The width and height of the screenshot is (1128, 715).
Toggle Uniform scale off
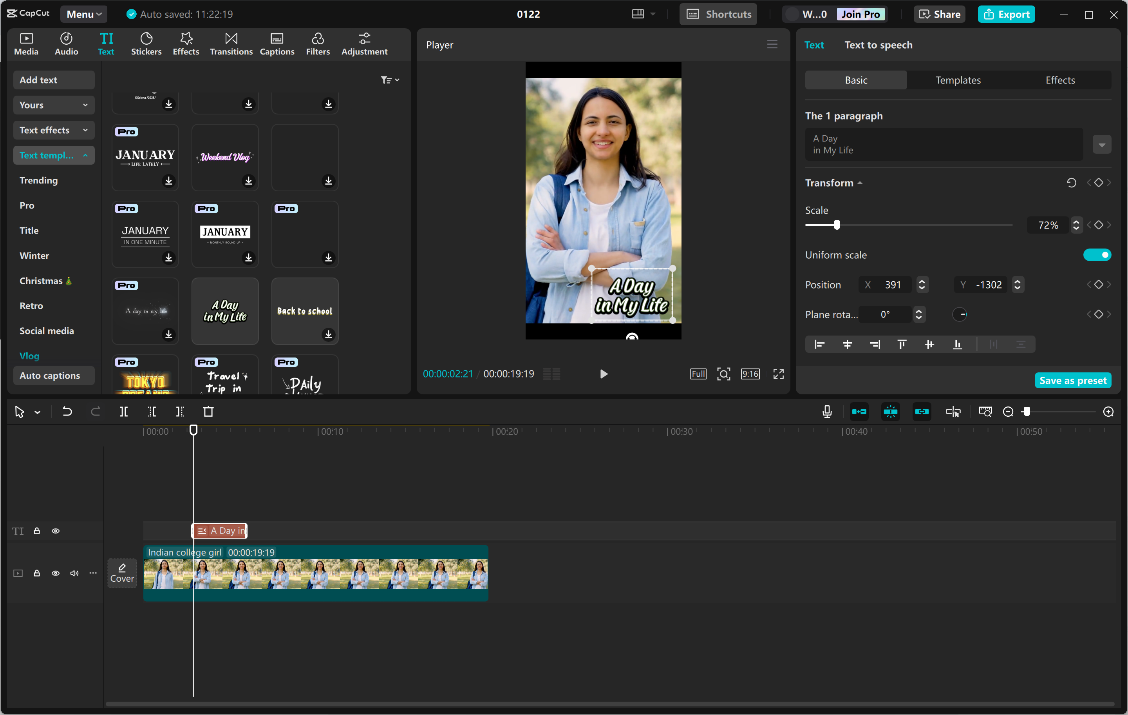1097,254
